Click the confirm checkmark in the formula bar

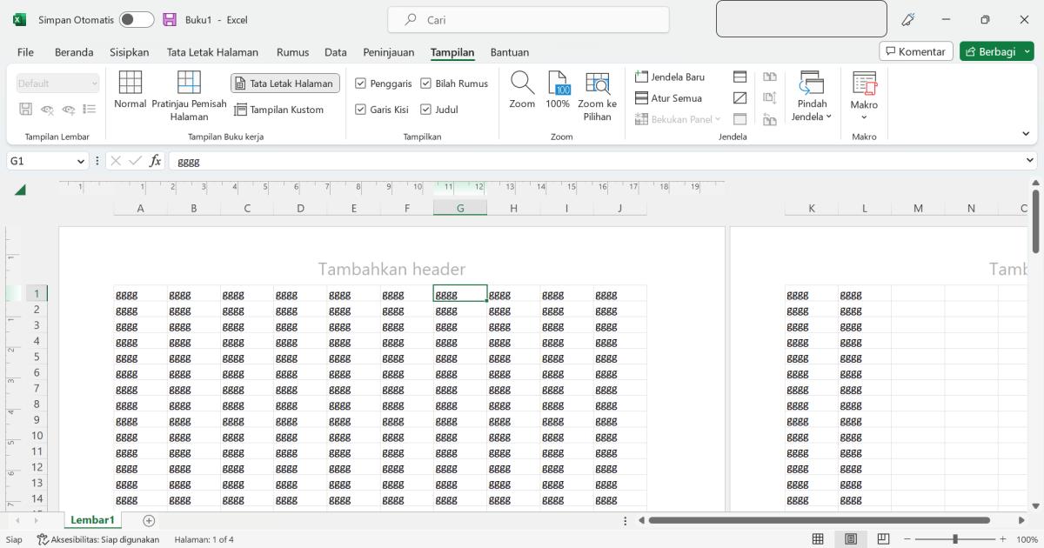(x=135, y=161)
